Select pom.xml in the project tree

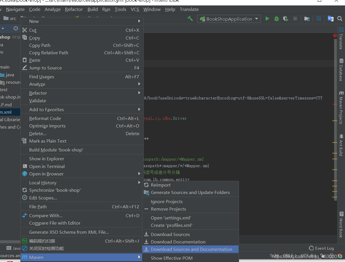(9, 112)
